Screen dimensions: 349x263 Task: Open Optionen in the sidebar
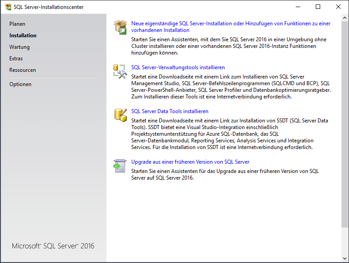(20, 84)
